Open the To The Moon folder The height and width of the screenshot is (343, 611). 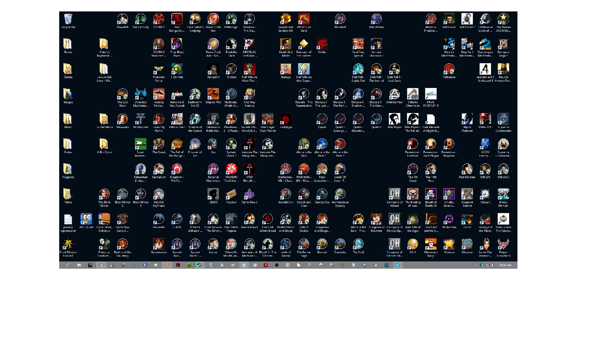coord(104,121)
